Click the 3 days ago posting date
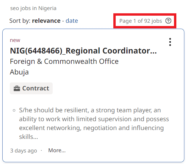 pyautogui.click(x=23, y=151)
